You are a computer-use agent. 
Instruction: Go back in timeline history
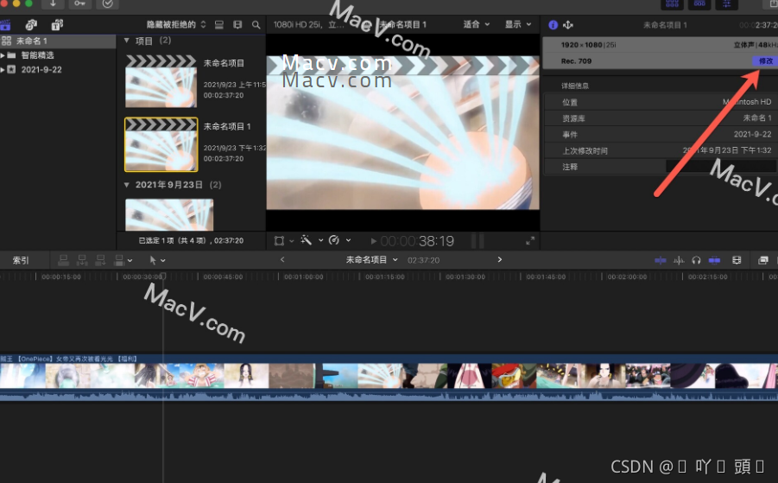coord(282,259)
